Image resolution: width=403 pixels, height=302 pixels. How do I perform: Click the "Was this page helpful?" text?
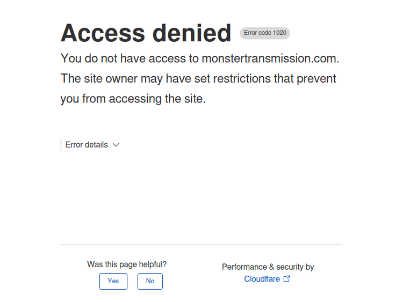tap(127, 264)
